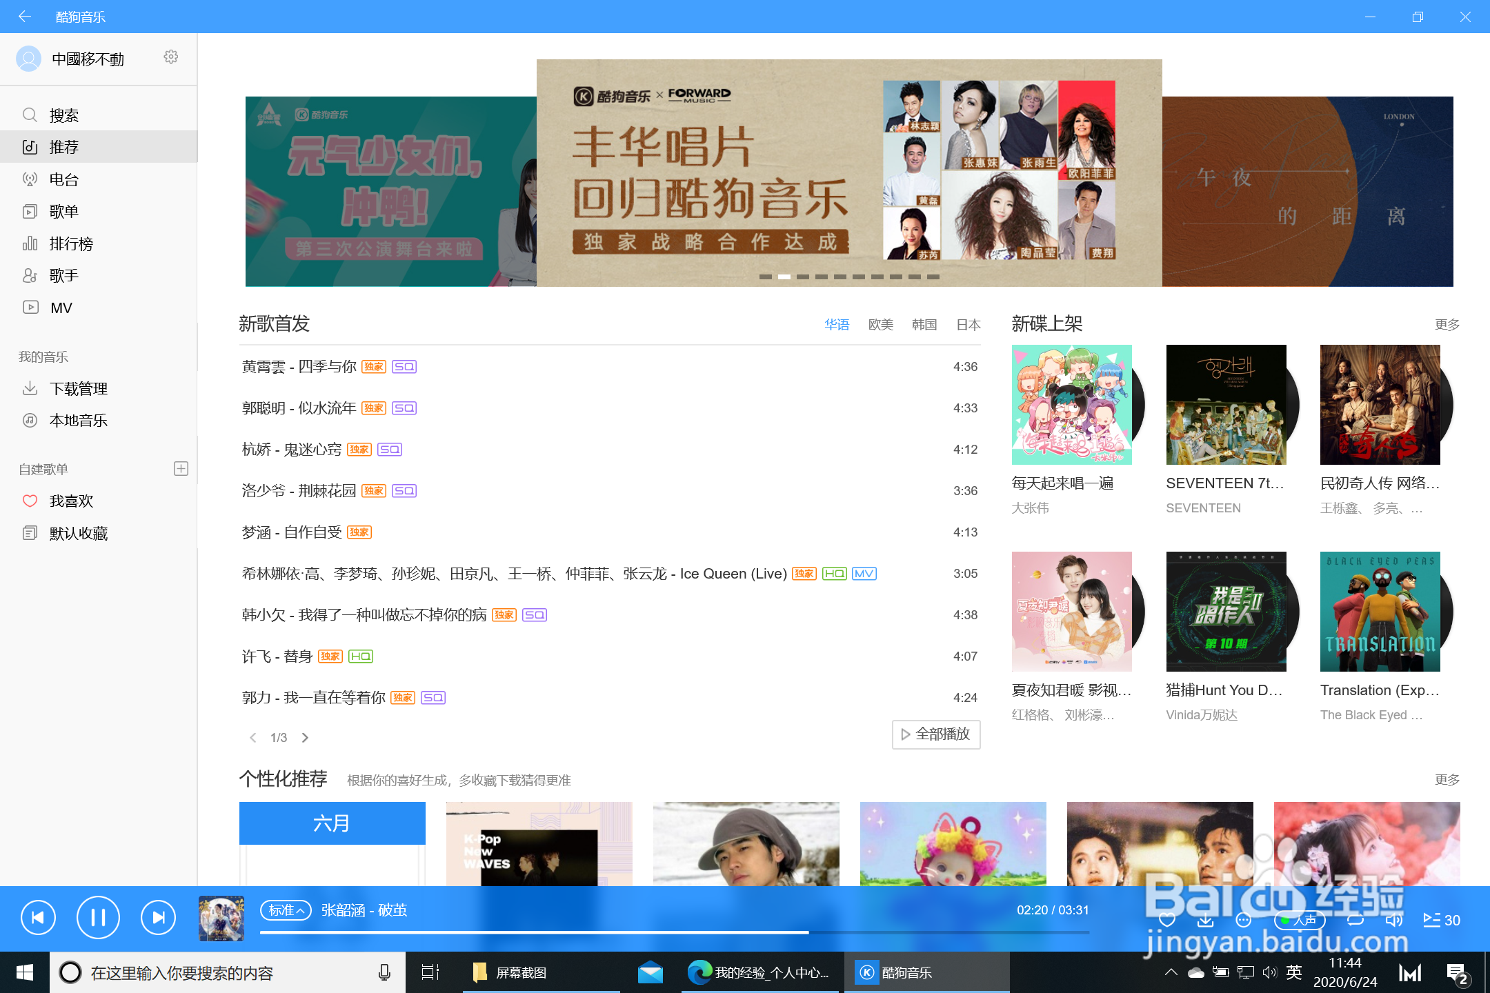Toggle favorite heart for the current song
The width and height of the screenshot is (1490, 993).
(1167, 919)
